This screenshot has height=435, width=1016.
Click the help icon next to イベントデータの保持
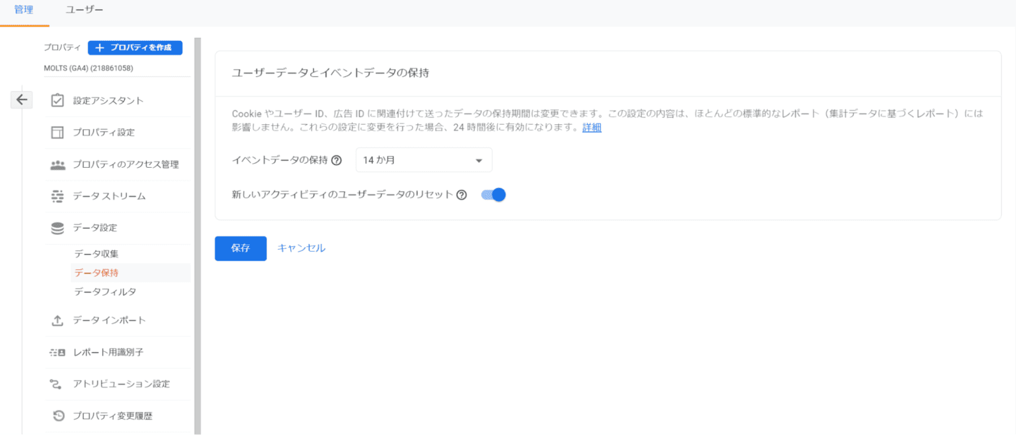pyautogui.click(x=337, y=160)
